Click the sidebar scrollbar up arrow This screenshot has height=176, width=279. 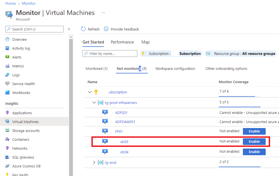(x=71, y=37)
